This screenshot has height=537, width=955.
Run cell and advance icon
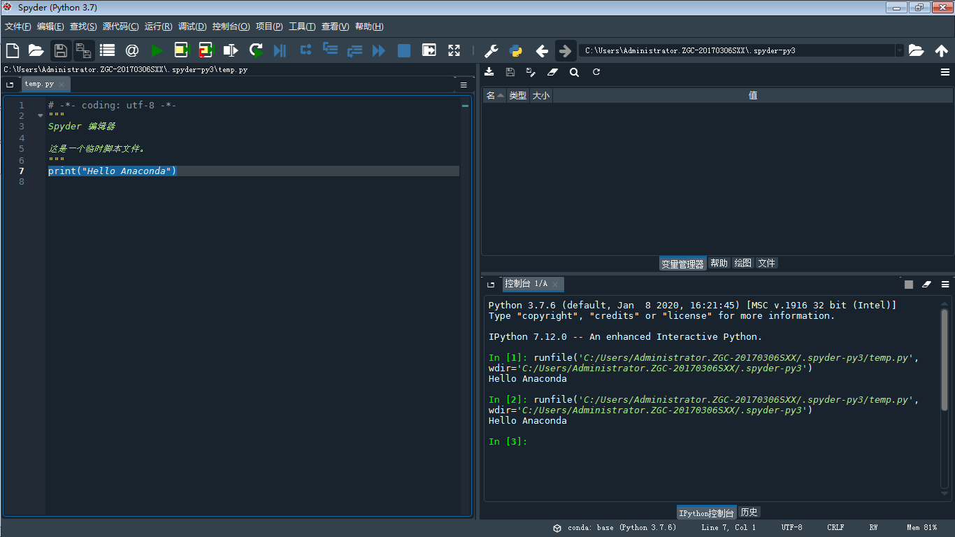tap(206, 50)
